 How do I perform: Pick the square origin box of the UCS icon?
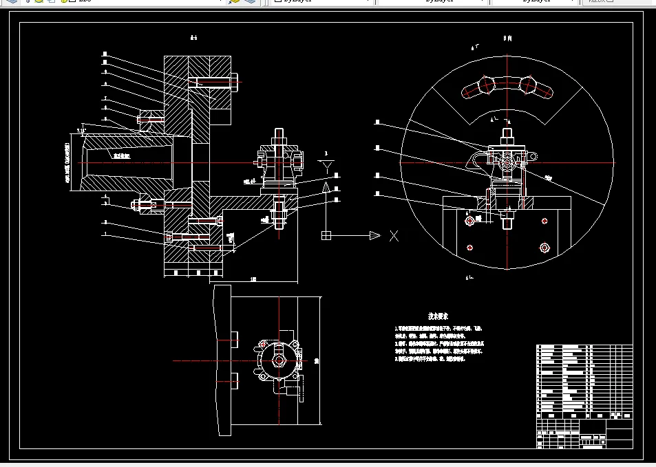click(326, 235)
